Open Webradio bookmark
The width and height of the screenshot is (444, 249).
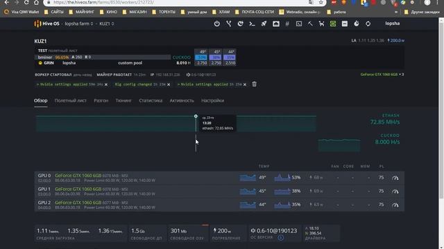300,12
